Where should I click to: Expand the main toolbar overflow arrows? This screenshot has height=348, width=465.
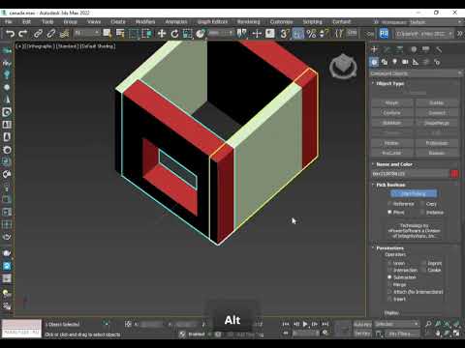(x=460, y=34)
